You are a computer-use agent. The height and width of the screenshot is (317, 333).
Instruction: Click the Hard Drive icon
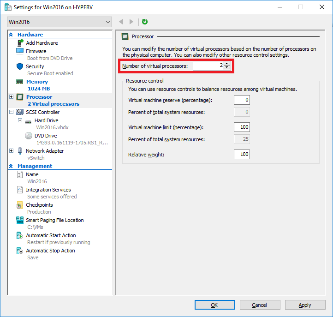(x=28, y=122)
